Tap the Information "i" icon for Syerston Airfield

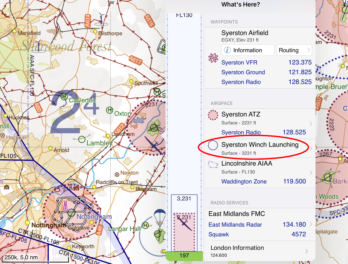[228, 50]
